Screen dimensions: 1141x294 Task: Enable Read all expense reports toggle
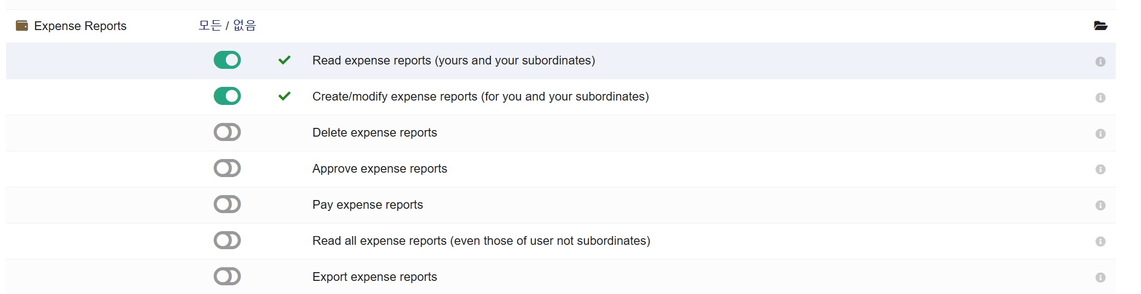227,240
